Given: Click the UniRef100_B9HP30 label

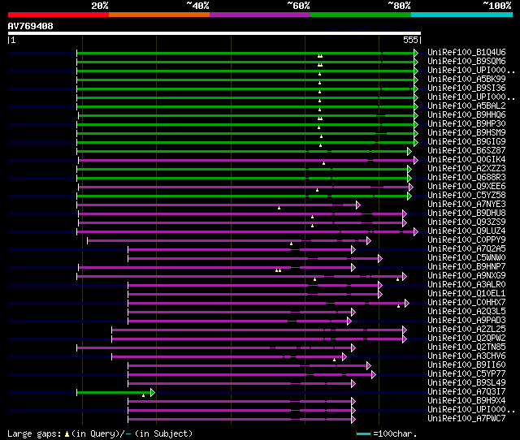Looking at the screenshot, I should 466,124.
